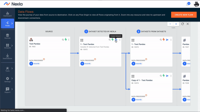
Task: Click records link on dataset 12072 card
Action: [87, 64]
